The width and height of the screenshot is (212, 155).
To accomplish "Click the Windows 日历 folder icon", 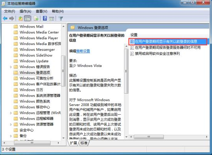I will pyautogui.click(x=16, y=90).
